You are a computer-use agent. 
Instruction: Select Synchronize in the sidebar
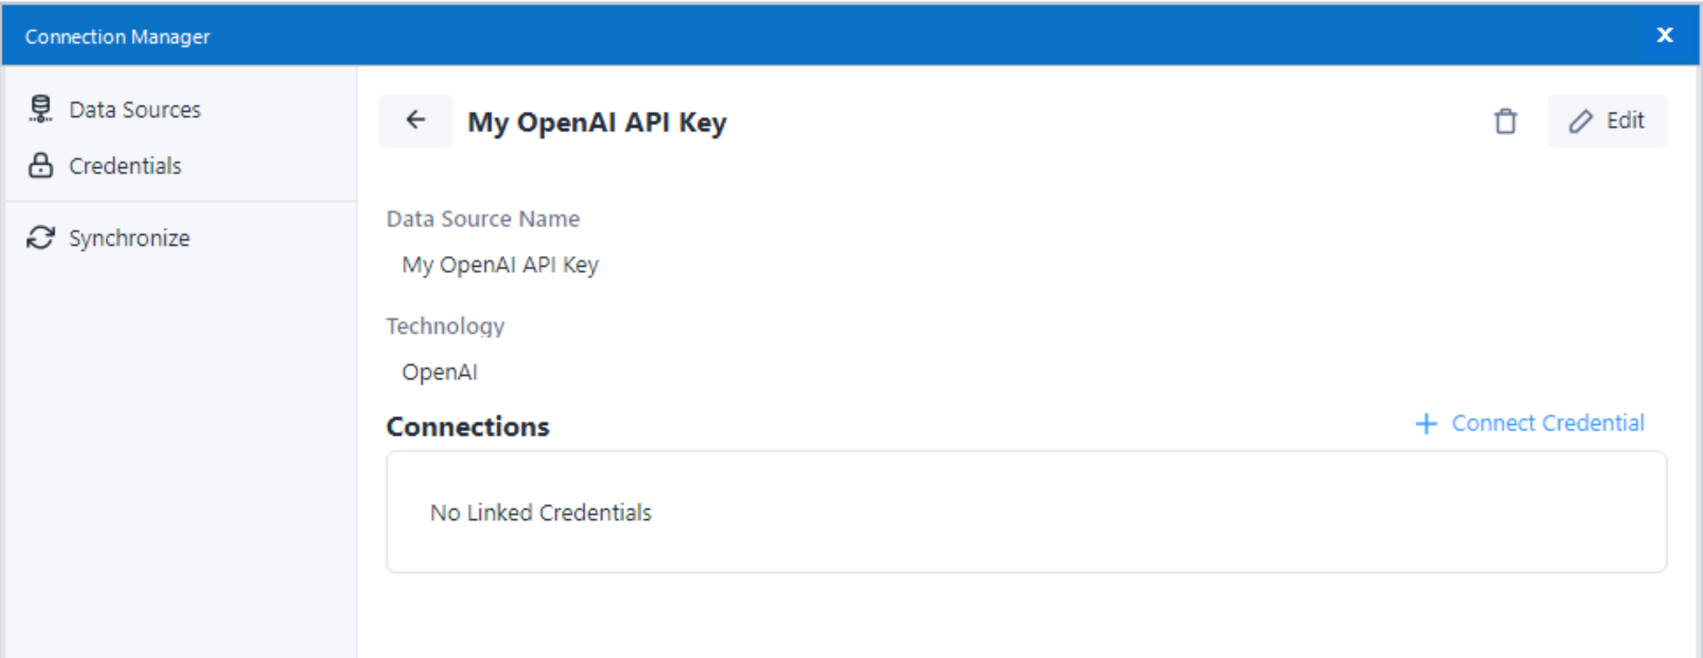129,238
